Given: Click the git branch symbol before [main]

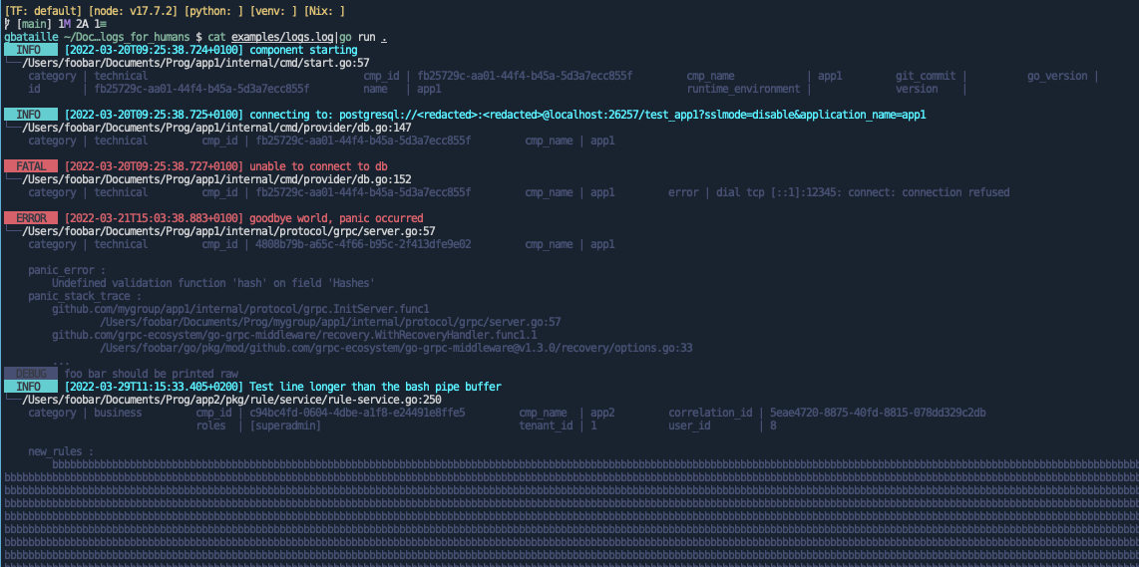Looking at the screenshot, I should click(x=7, y=24).
